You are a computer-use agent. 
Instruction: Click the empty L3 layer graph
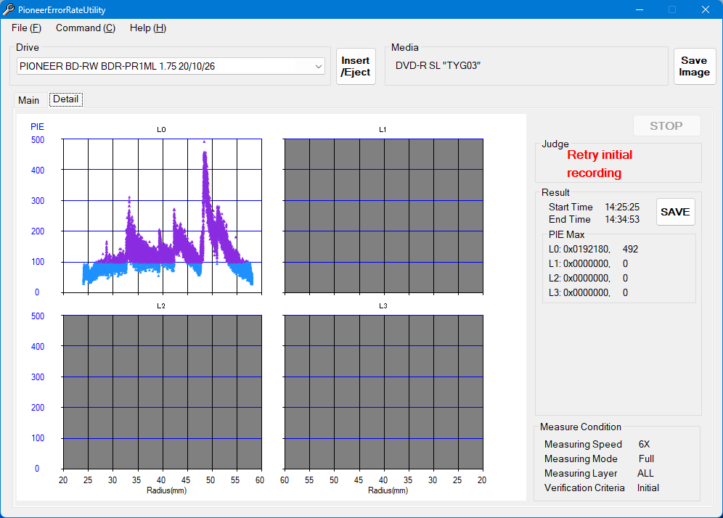click(x=383, y=392)
